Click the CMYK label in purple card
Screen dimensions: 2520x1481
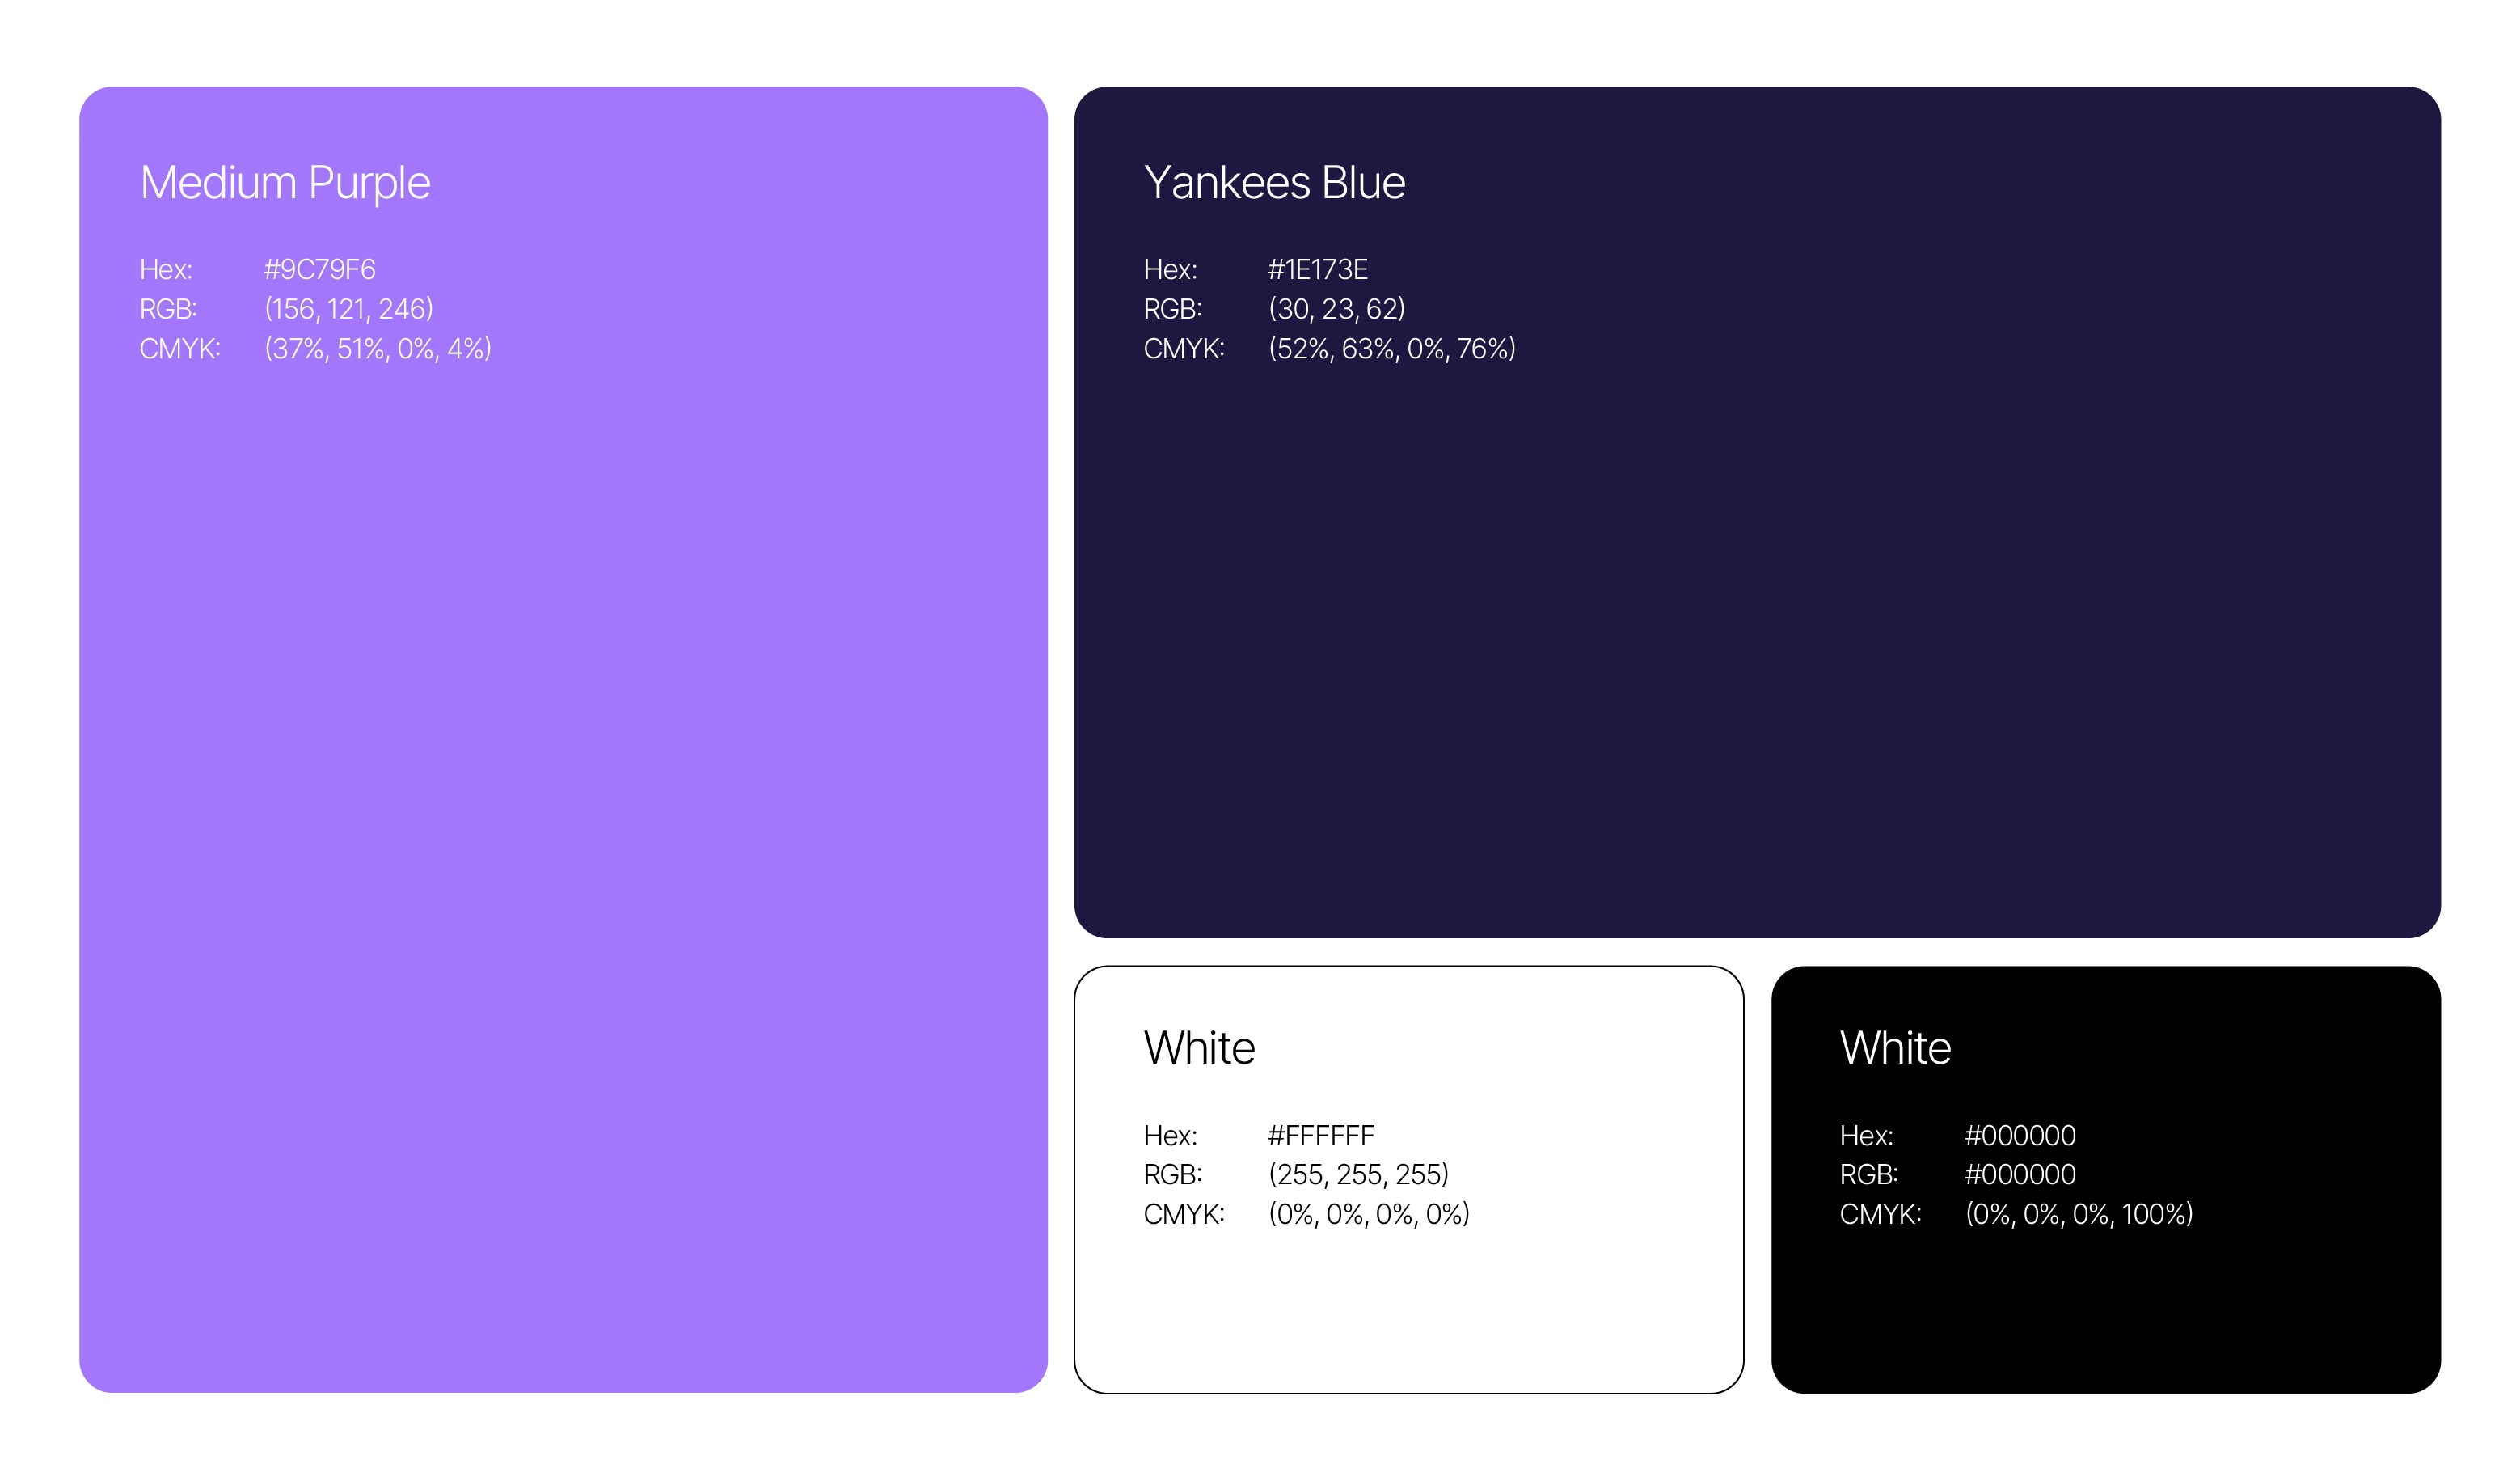[x=180, y=349]
